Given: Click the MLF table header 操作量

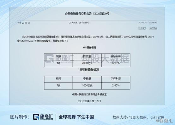Looking at the screenshot, I should pos(87,56).
